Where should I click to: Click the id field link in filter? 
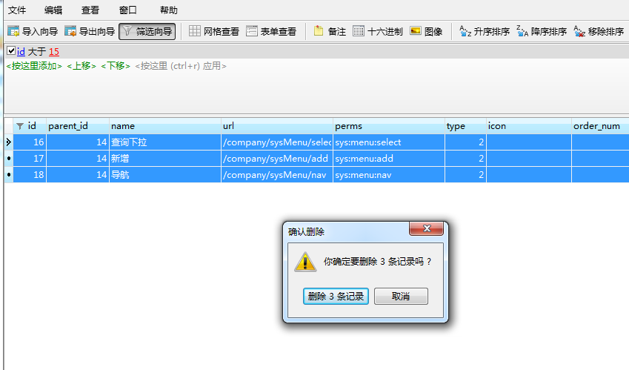tap(21, 52)
